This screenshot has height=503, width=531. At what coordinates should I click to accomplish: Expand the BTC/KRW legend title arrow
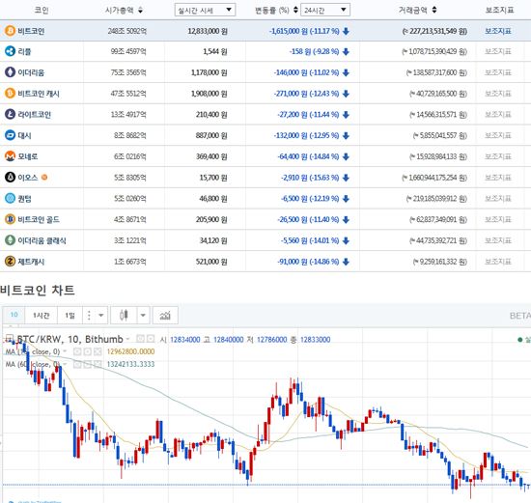[x=127, y=339]
